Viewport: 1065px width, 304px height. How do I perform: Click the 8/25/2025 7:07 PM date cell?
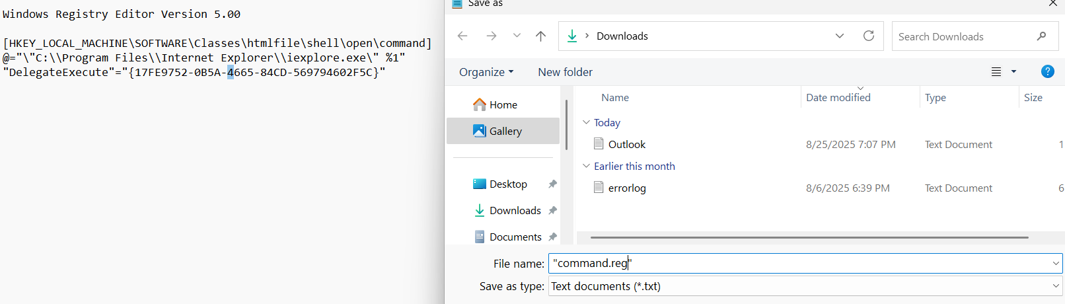pos(851,144)
